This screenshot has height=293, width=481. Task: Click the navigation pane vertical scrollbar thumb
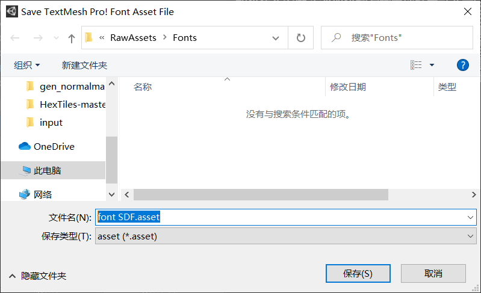111,159
